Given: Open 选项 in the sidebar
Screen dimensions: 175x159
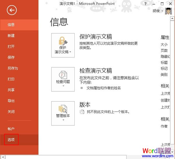Looking at the screenshot, I should pyautogui.click(x=19, y=140).
